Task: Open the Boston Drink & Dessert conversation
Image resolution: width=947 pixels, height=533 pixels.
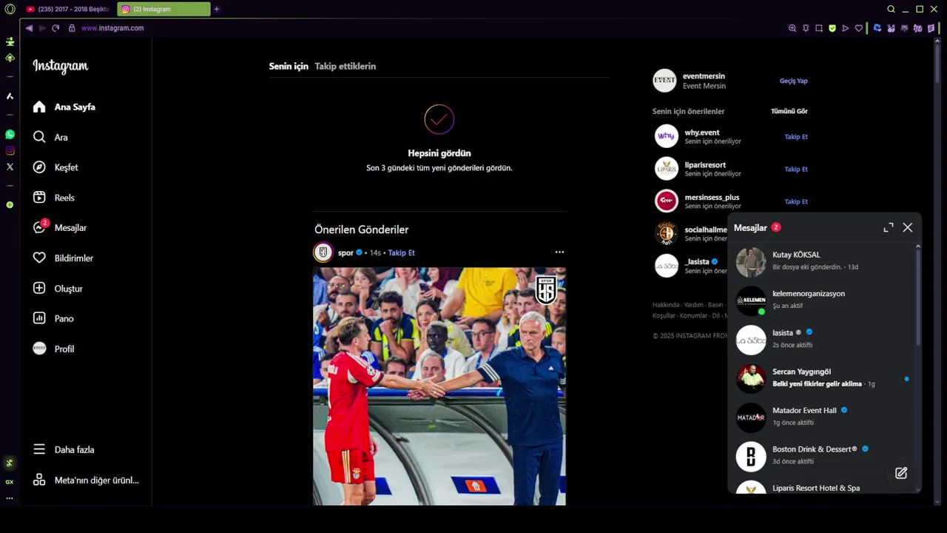Action: (x=821, y=455)
